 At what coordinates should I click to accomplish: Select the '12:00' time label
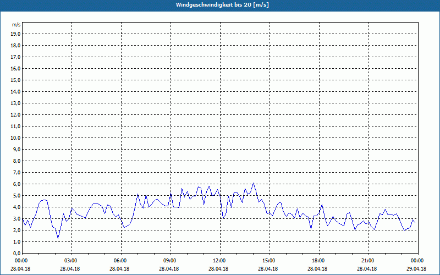[x=219, y=261]
